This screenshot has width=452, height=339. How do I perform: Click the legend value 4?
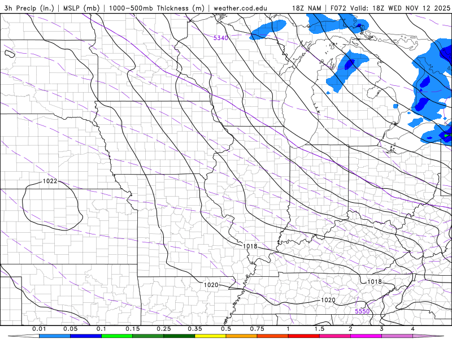(x=412, y=329)
